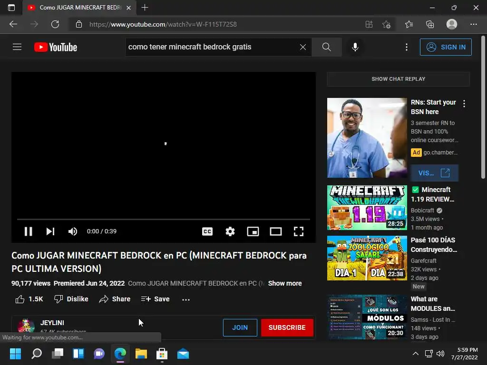The image size is (487, 365).
Task: Switch to miniplayer mode
Action: pyautogui.click(x=253, y=231)
